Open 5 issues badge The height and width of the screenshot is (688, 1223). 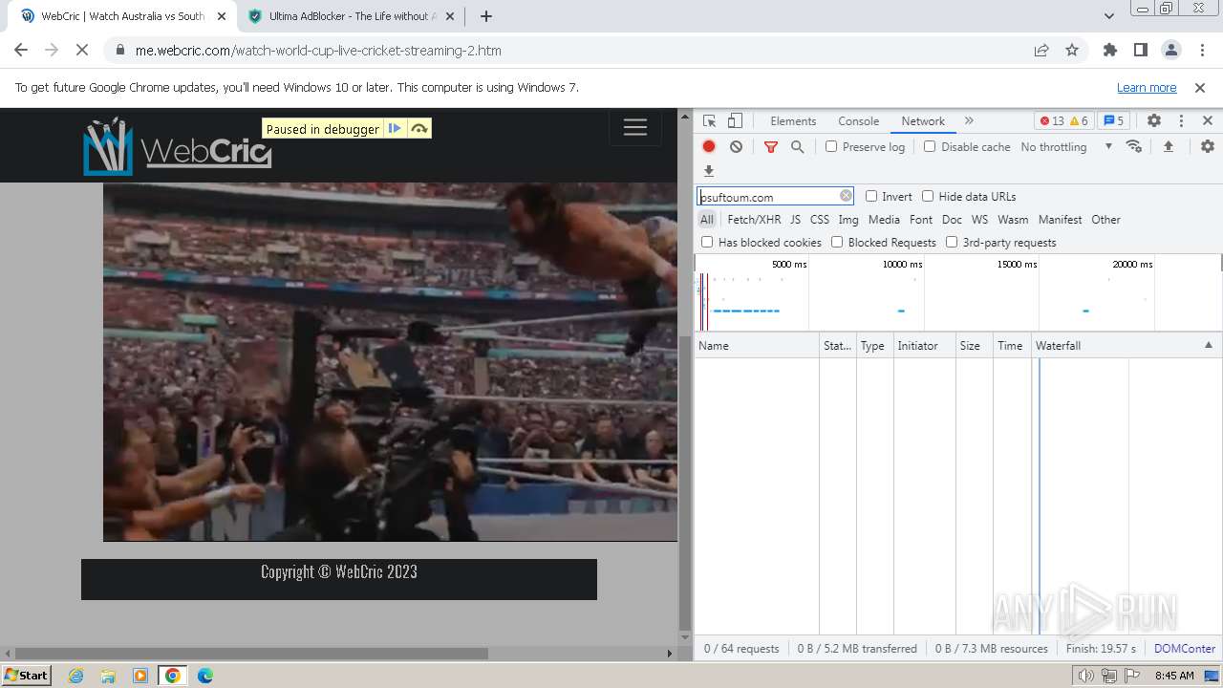[x=1113, y=120]
